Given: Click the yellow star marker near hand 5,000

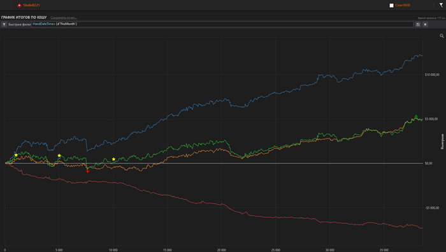Looking at the screenshot, I should point(59,156).
